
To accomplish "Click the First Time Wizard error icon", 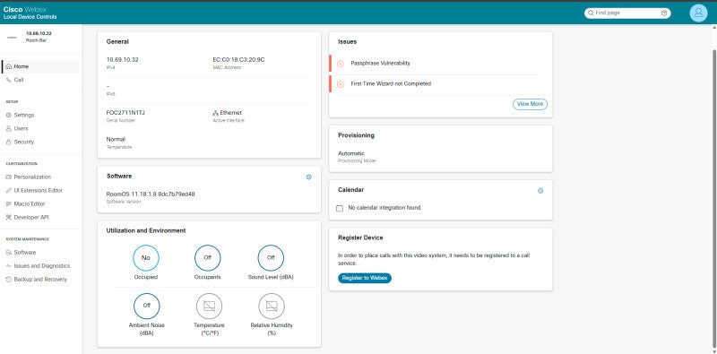I will coord(341,84).
